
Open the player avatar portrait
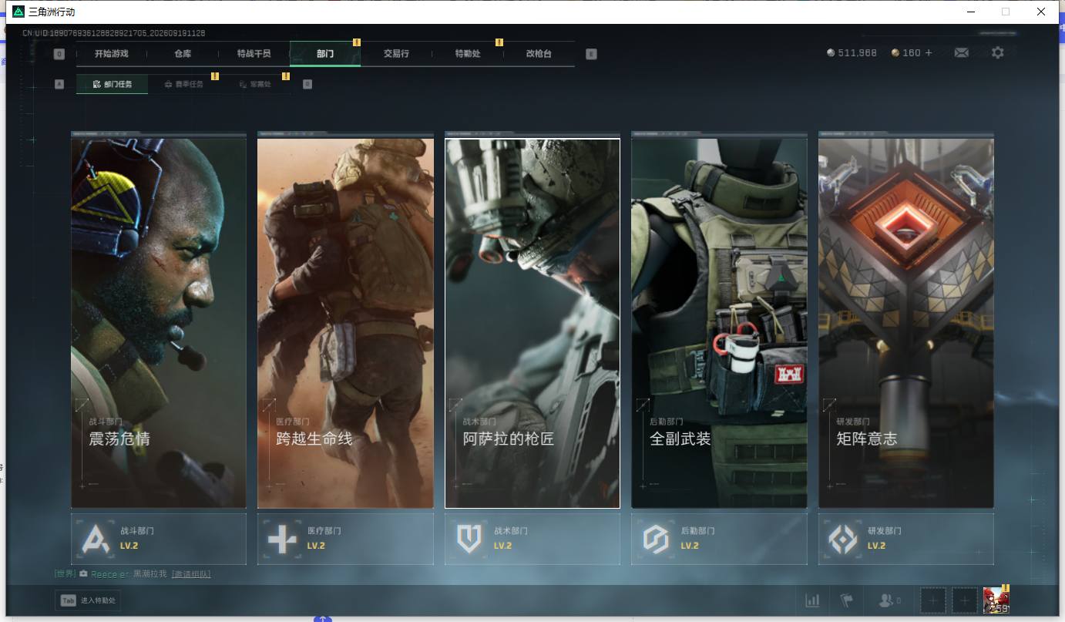996,600
